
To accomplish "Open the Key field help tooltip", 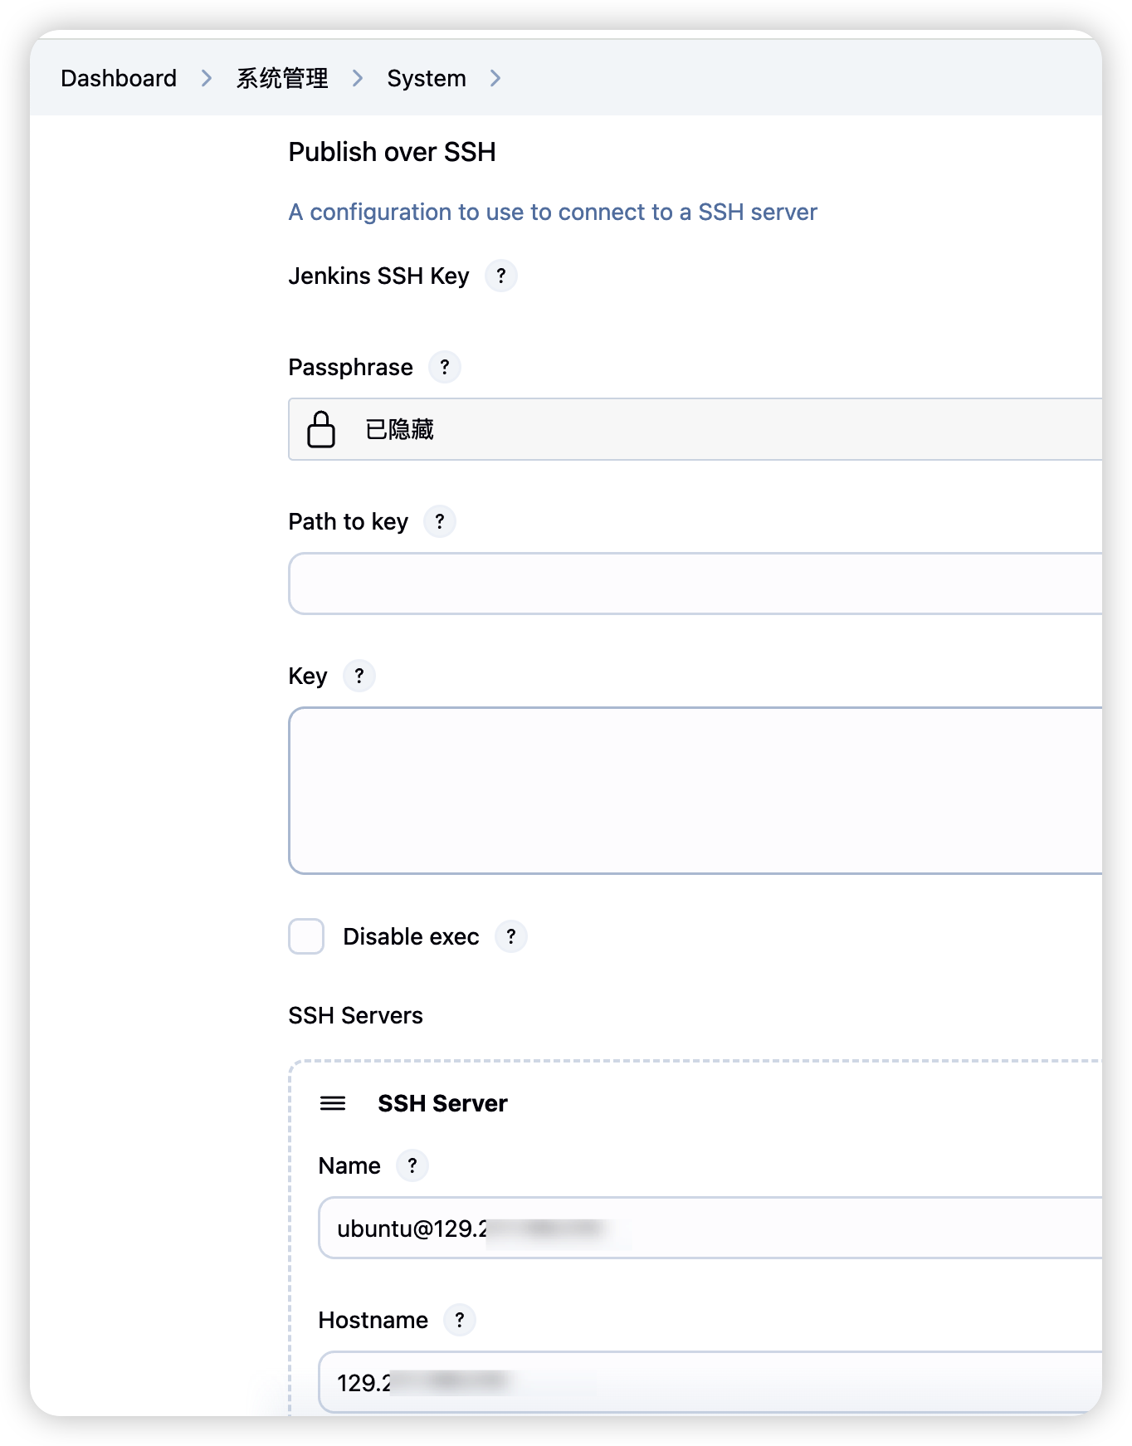I will pos(359,676).
